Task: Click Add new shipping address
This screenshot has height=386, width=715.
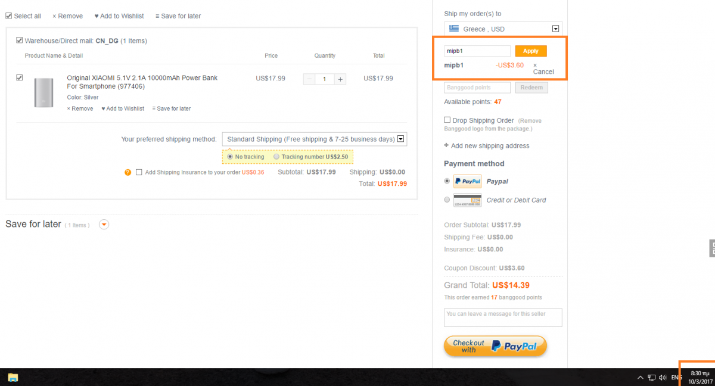Action: [487, 145]
